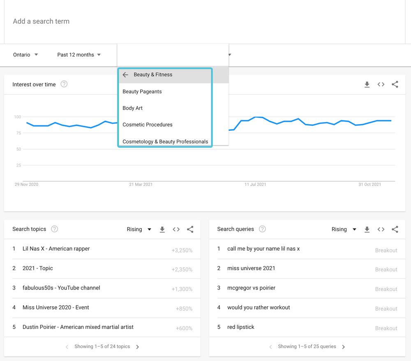Open embed code for Interest over time

pyautogui.click(x=381, y=85)
